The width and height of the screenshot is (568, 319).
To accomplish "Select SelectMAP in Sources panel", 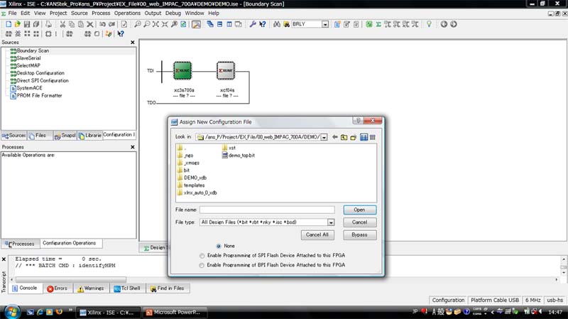I will click(x=25, y=65).
